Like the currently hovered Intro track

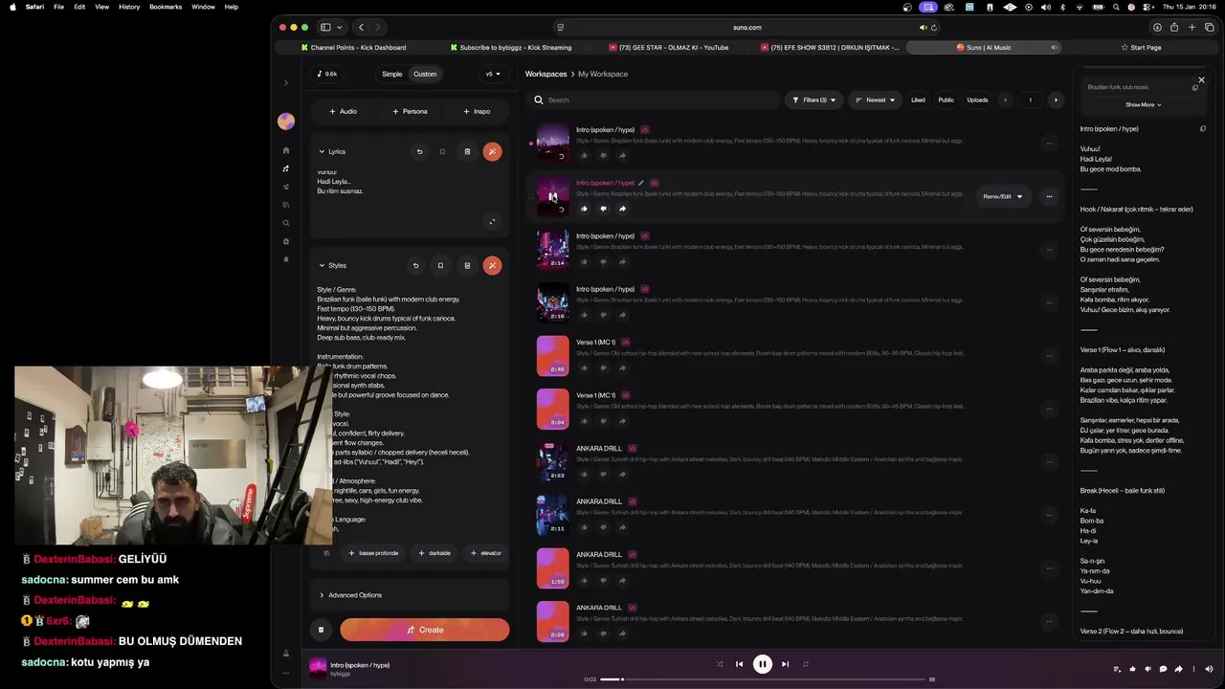[x=584, y=209]
